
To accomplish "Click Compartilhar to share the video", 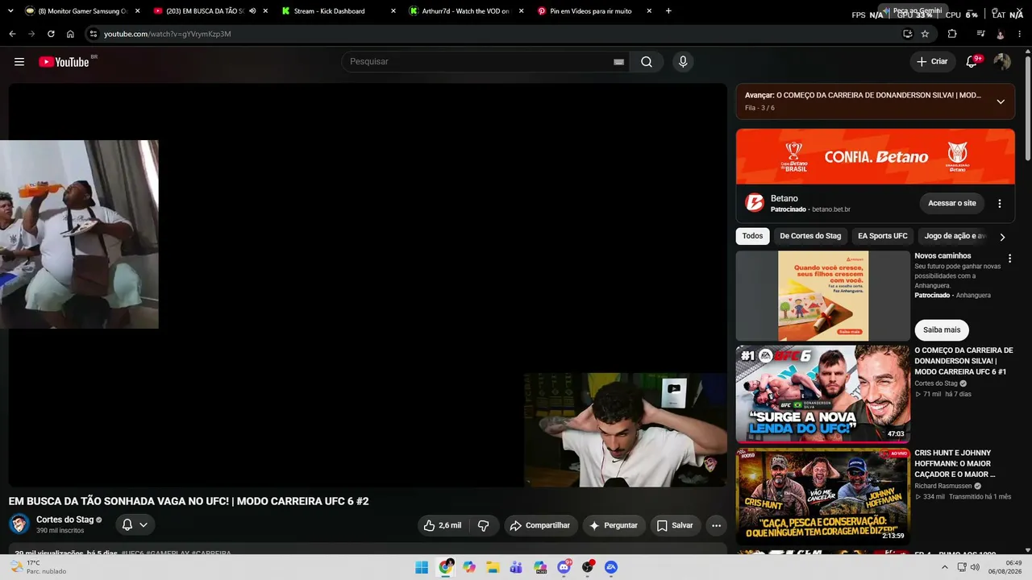I will coord(540,525).
